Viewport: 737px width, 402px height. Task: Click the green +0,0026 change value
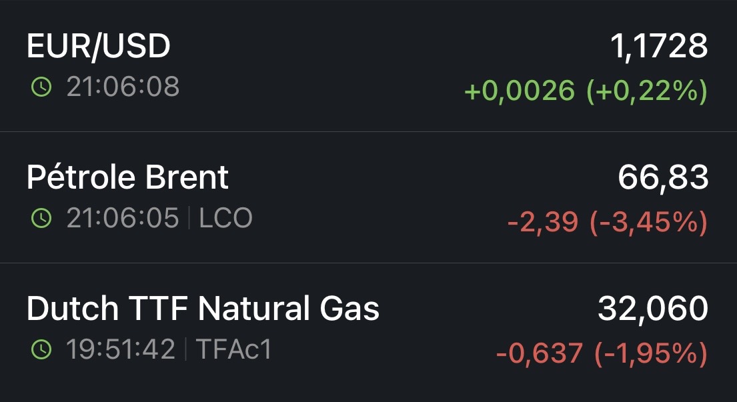pyautogui.click(x=519, y=91)
